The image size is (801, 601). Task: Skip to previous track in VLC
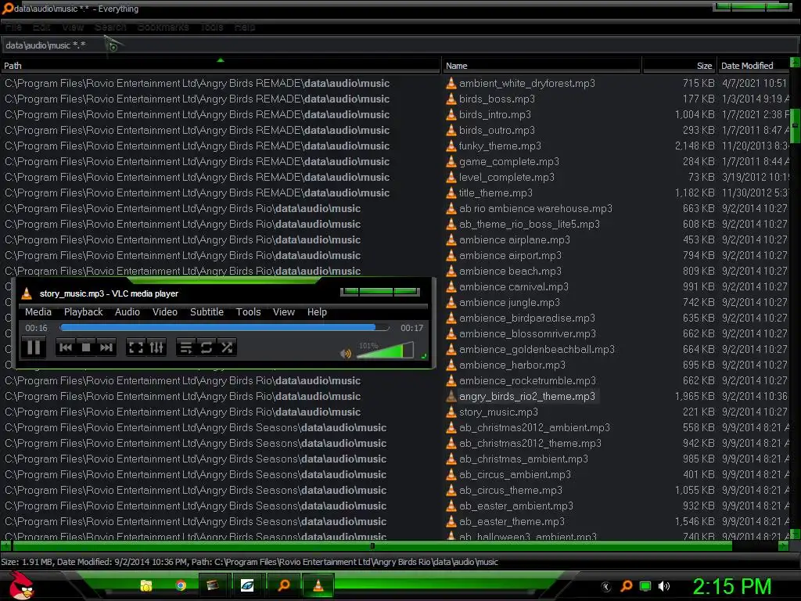[x=66, y=347]
